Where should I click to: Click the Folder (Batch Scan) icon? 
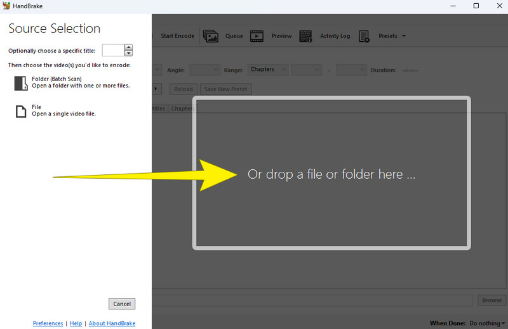coord(20,82)
